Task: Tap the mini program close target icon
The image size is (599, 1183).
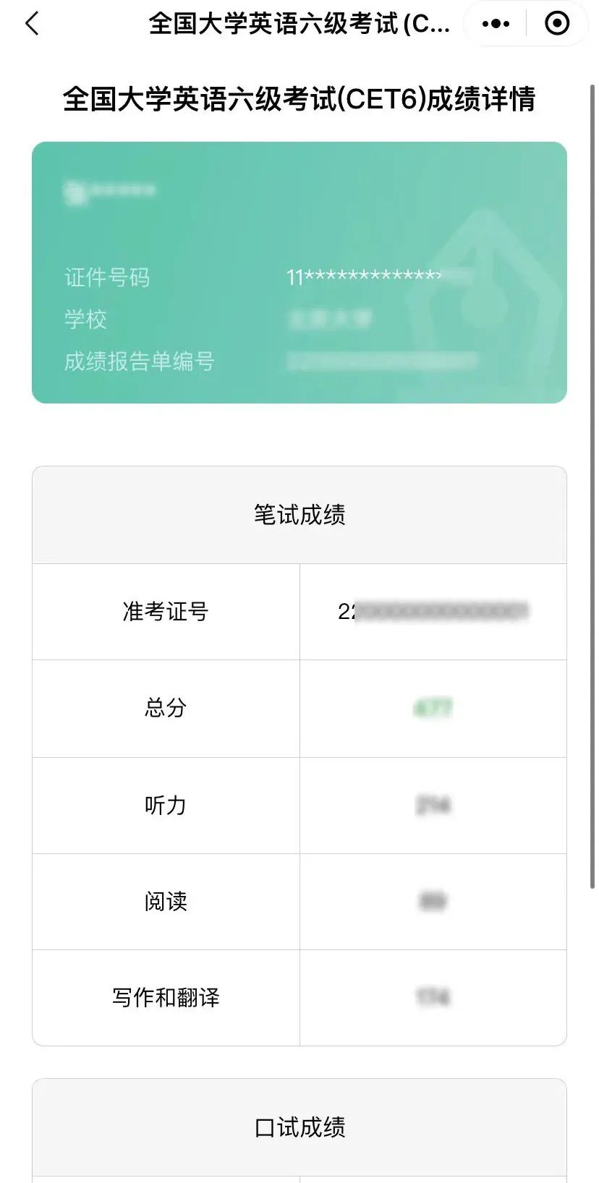Action: pyautogui.click(x=557, y=24)
